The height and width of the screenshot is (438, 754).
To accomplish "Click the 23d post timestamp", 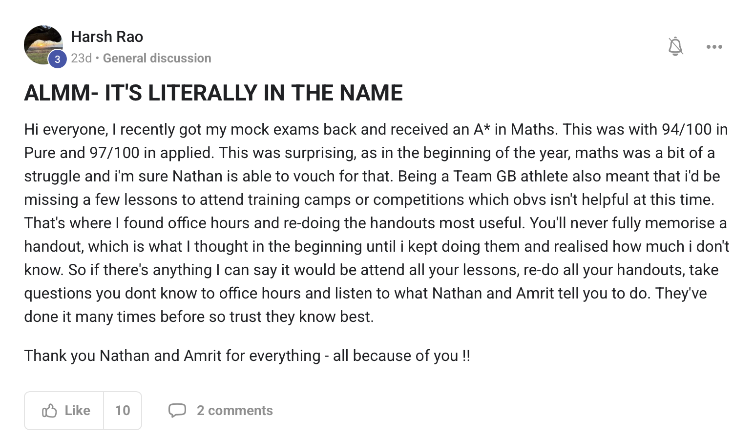I will (81, 58).
